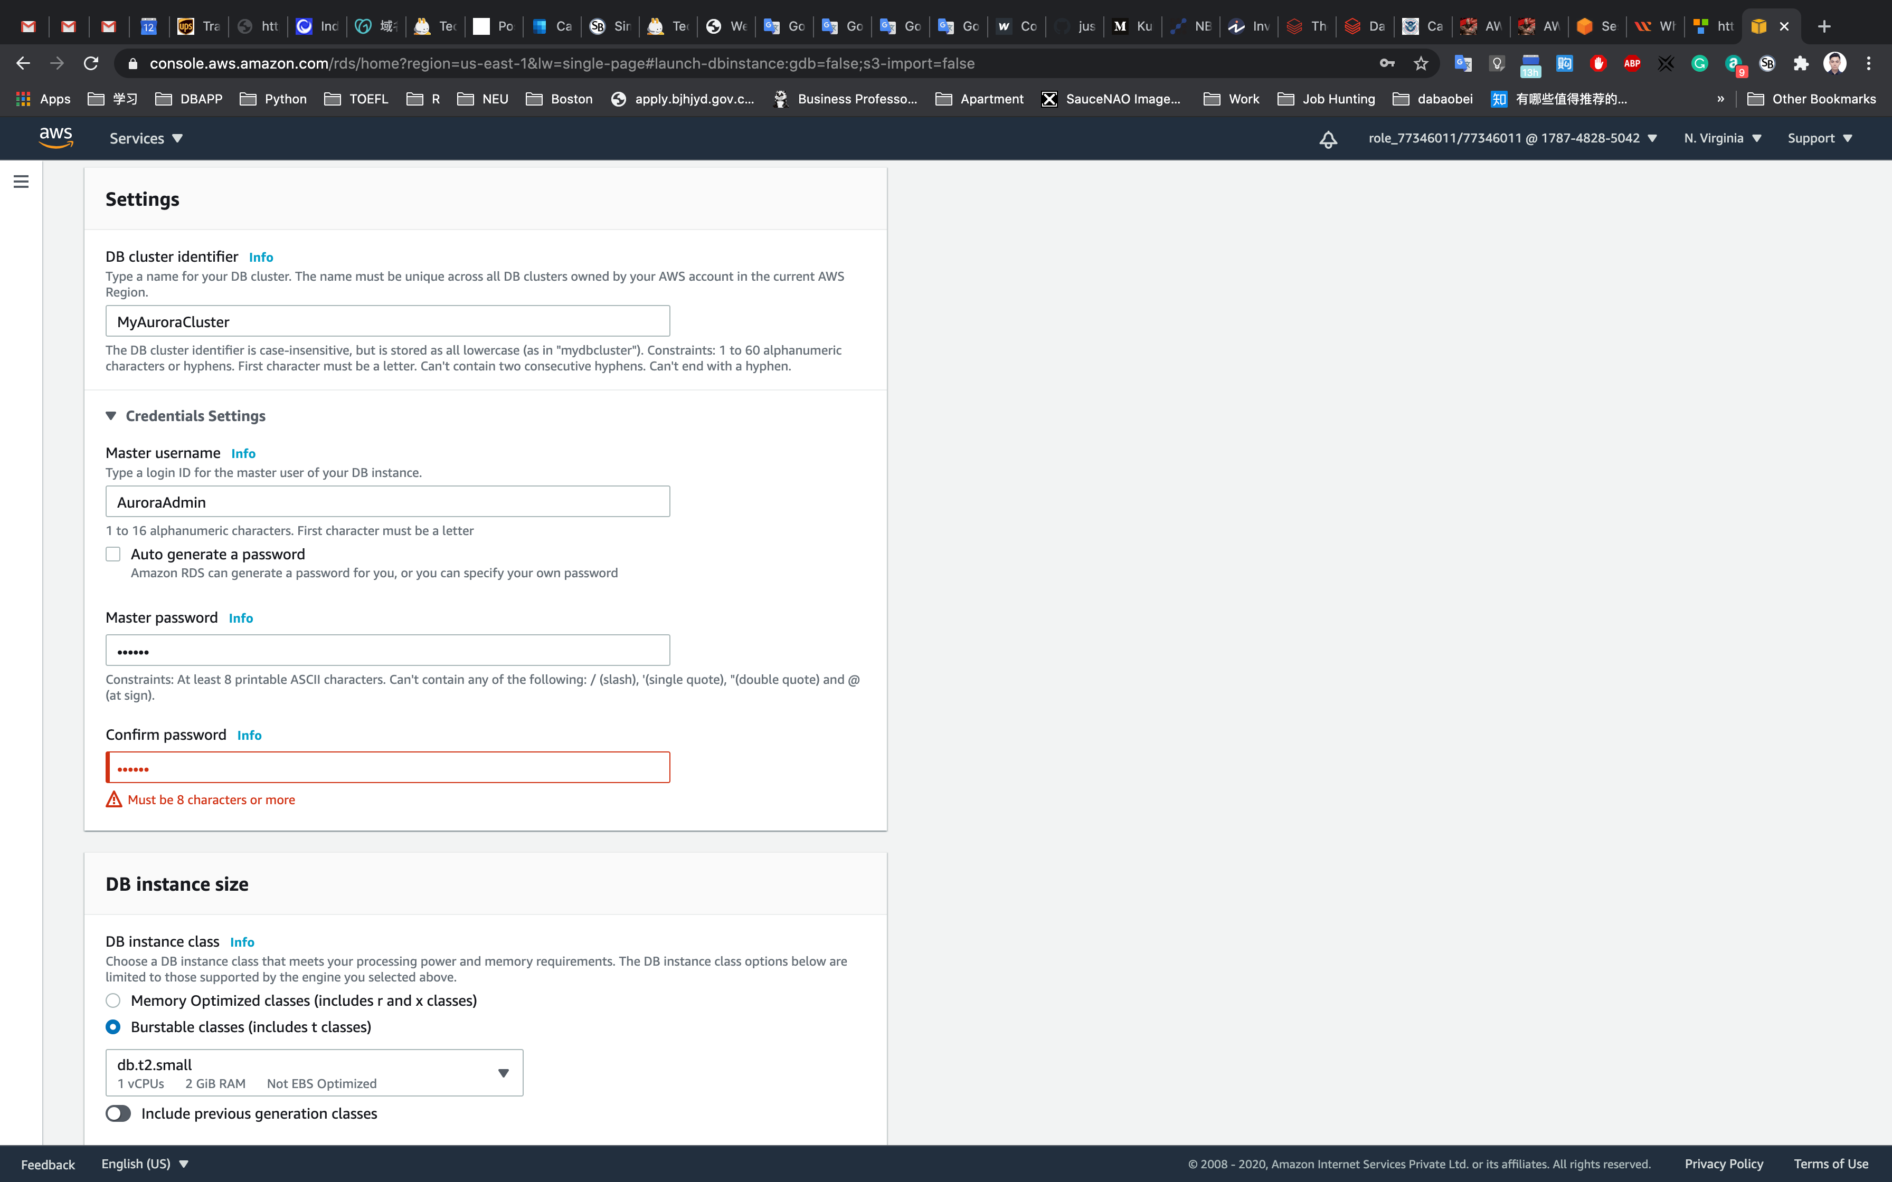
Task: Open the Adblock Plus extension icon
Action: pos(1632,63)
